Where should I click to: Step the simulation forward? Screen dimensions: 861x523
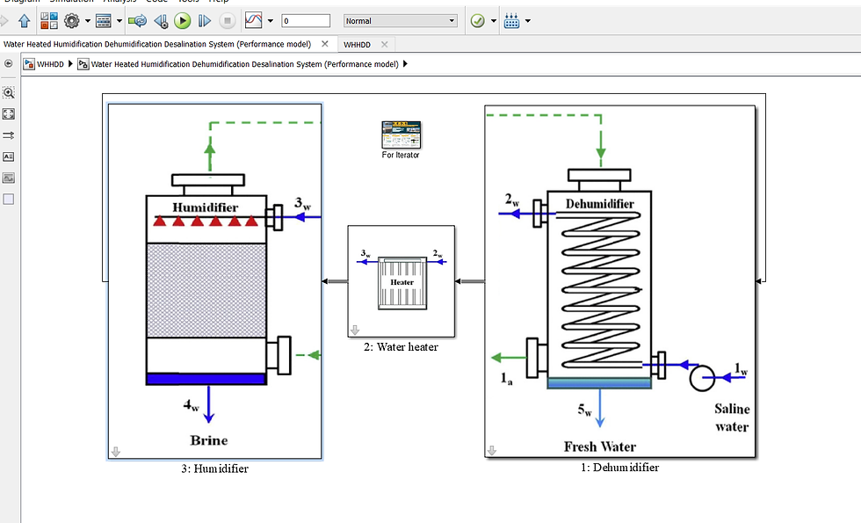(204, 21)
